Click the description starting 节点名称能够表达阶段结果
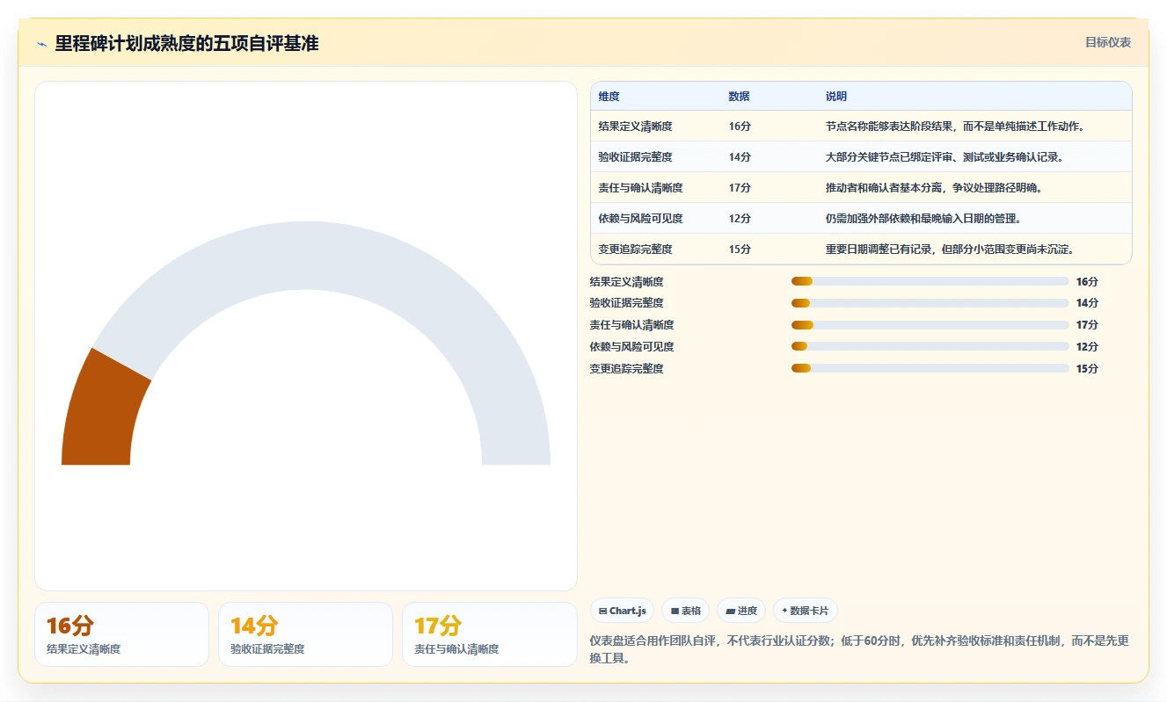The width and height of the screenshot is (1167, 702). [954, 127]
